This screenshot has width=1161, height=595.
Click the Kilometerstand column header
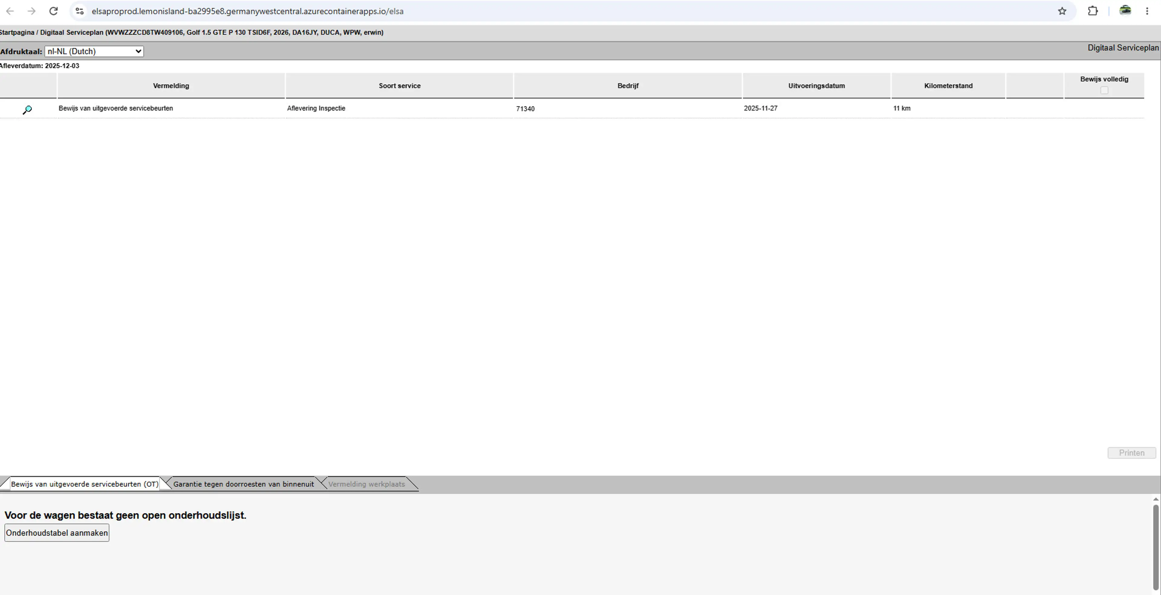point(948,86)
